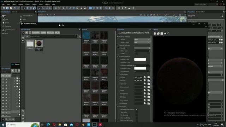Collapse the Advanced section
The height and width of the screenshot is (127, 226).
coord(118,107)
